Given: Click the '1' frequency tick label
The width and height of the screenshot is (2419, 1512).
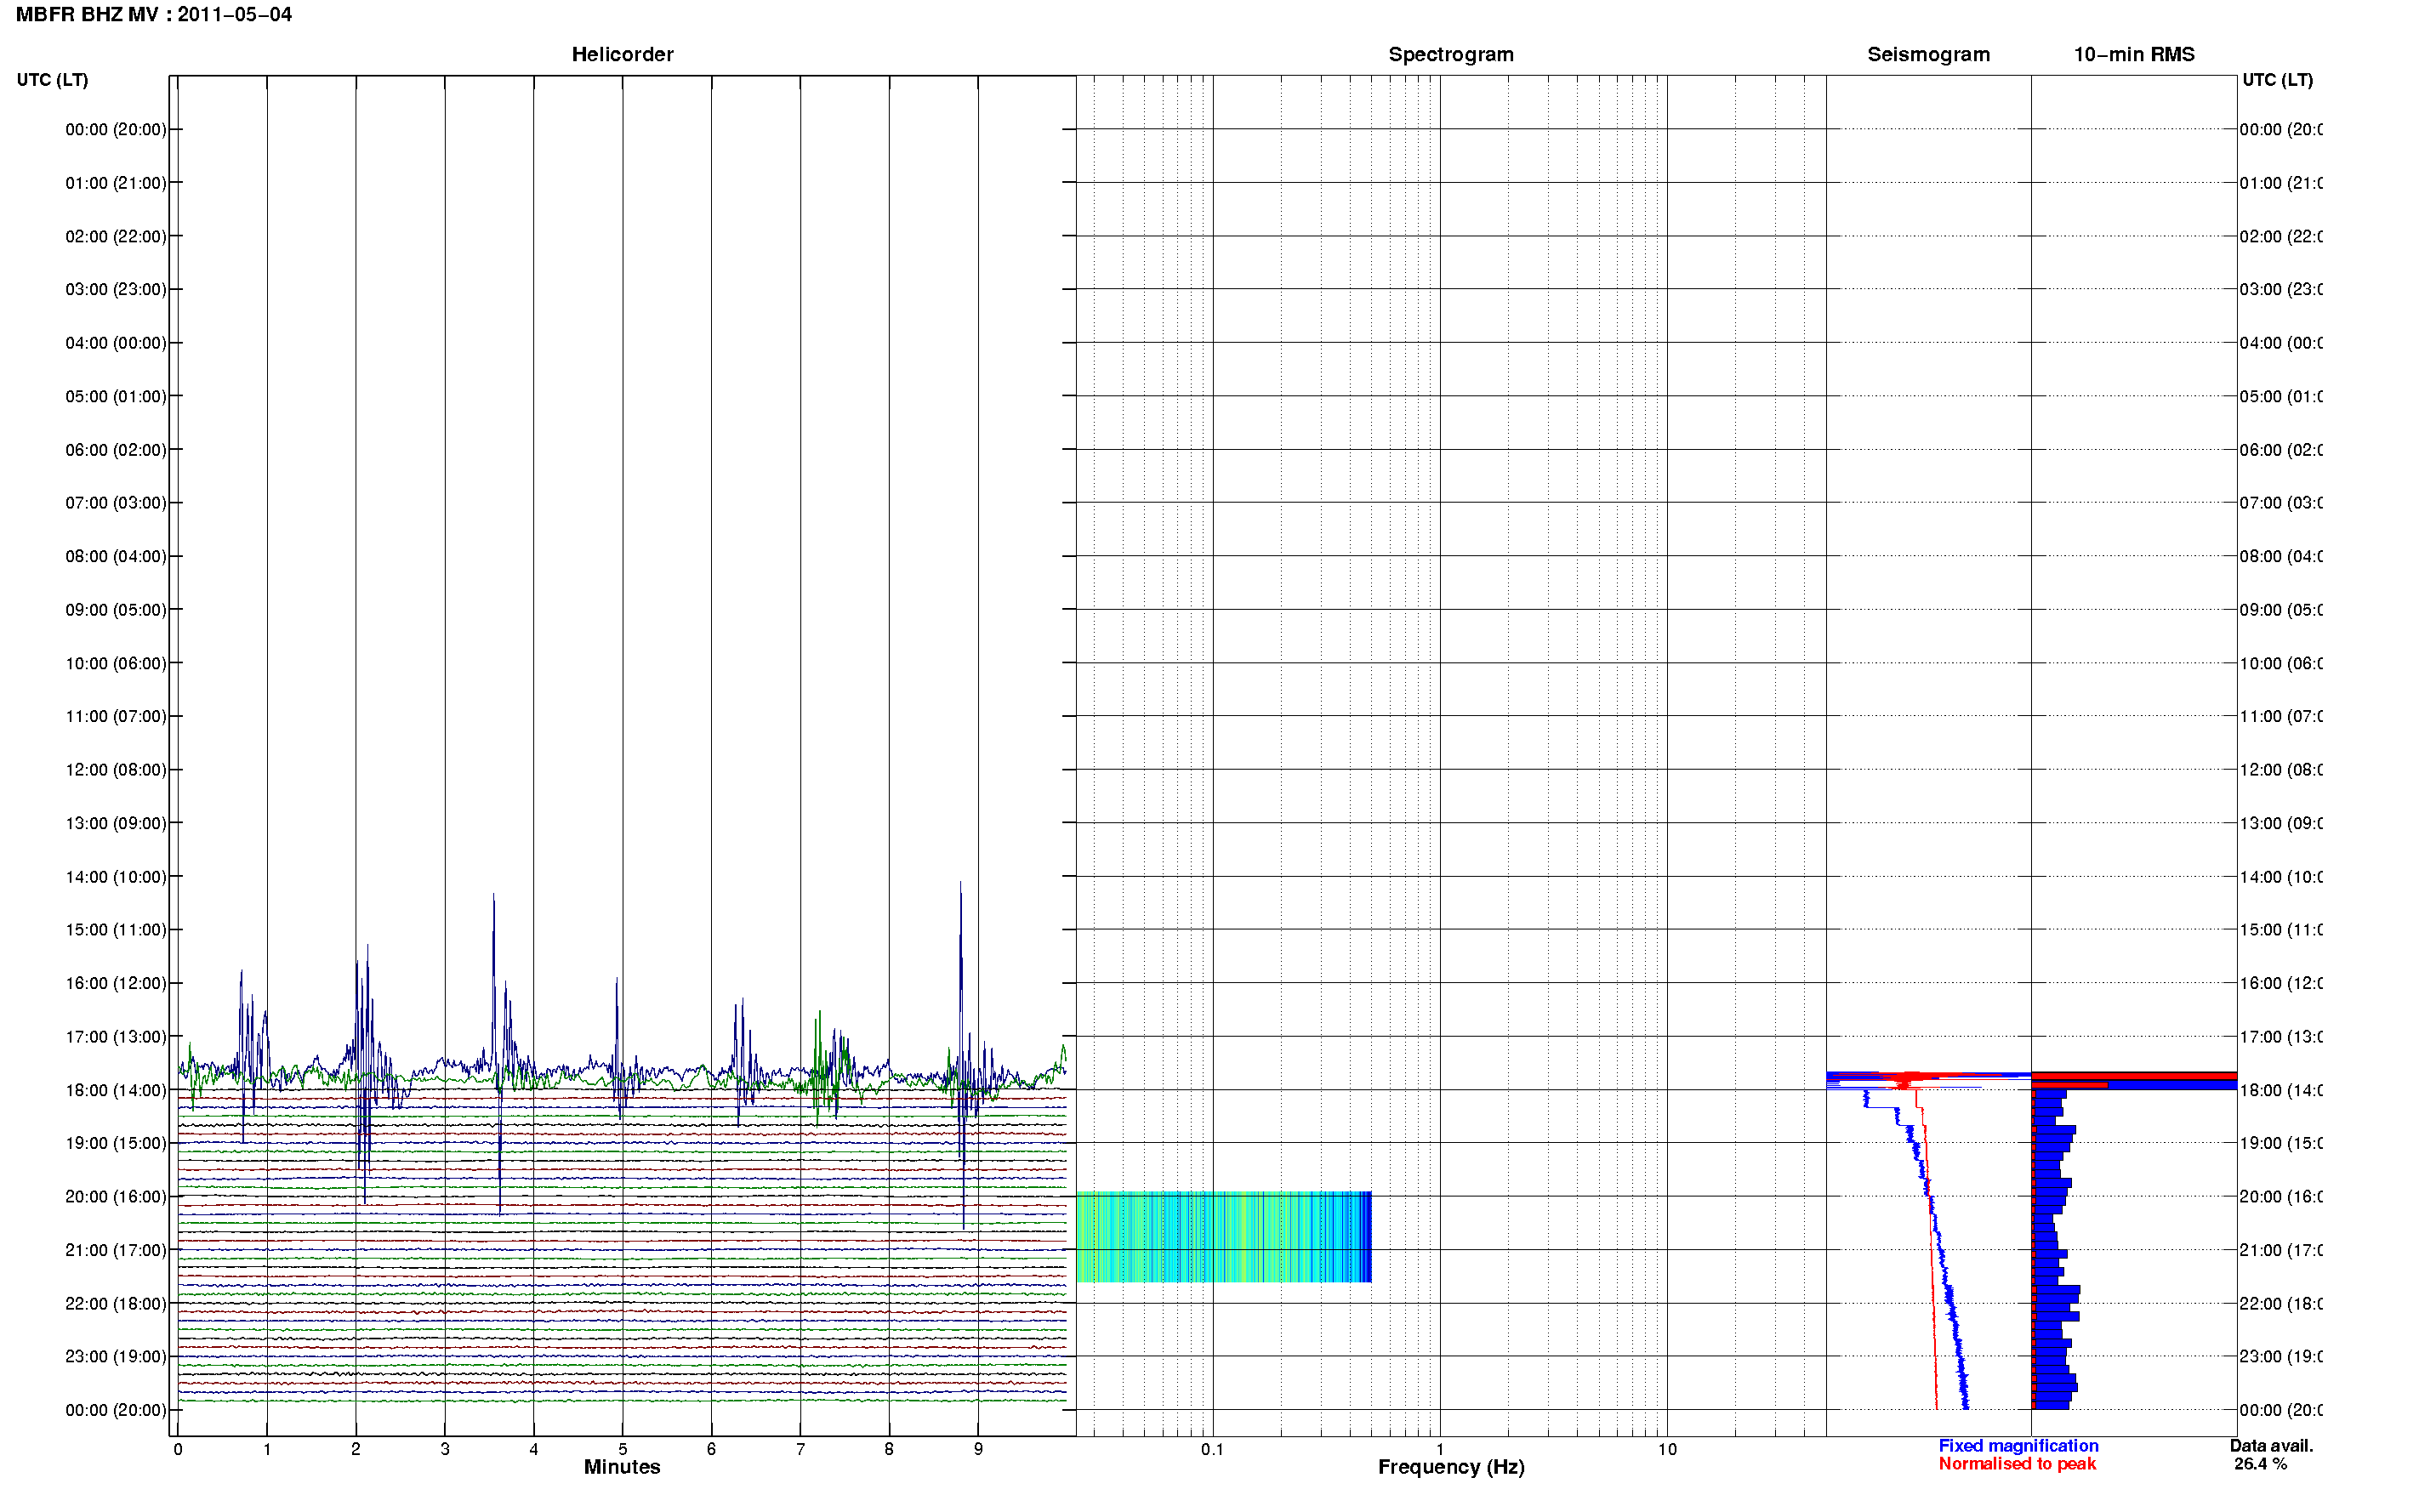Looking at the screenshot, I should pyautogui.click(x=1440, y=1449).
